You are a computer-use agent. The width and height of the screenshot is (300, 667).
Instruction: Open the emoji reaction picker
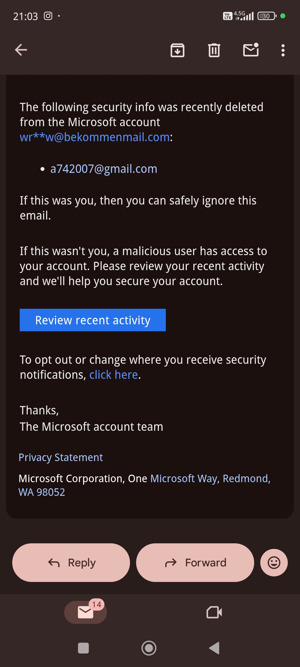pos(274,563)
